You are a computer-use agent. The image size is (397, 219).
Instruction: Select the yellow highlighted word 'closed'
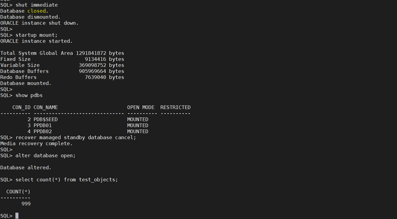tap(36, 11)
